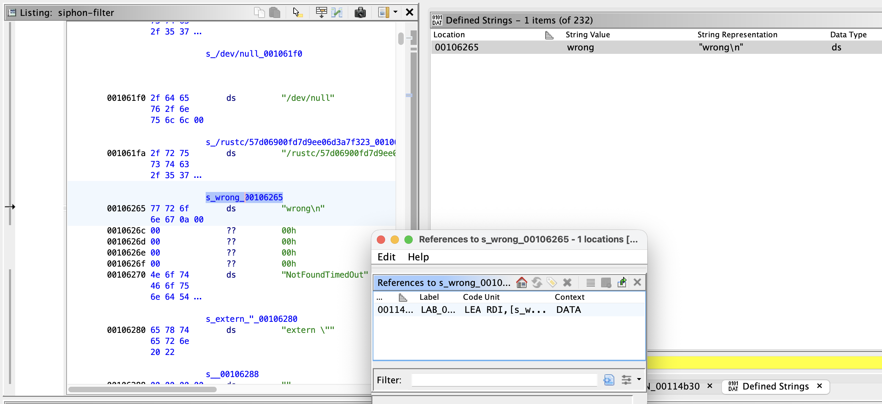This screenshot has width=882, height=404.
Task: Click the Listing siphon-filter title icon
Action: tap(12, 13)
